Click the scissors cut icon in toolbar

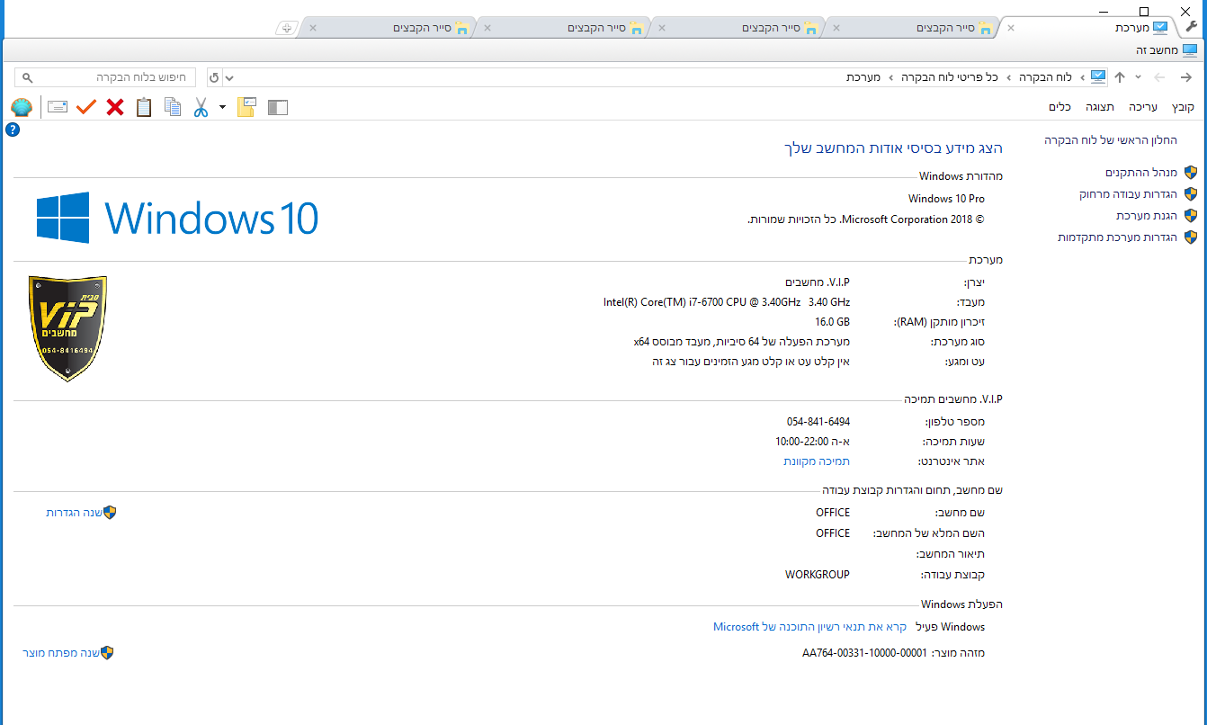click(x=201, y=108)
